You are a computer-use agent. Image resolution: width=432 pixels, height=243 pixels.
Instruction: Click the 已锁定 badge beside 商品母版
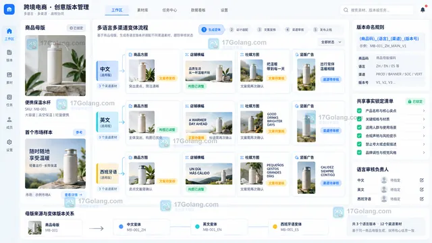point(76,28)
